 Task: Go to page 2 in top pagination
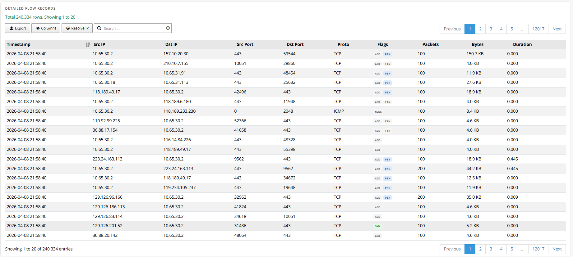480,29
